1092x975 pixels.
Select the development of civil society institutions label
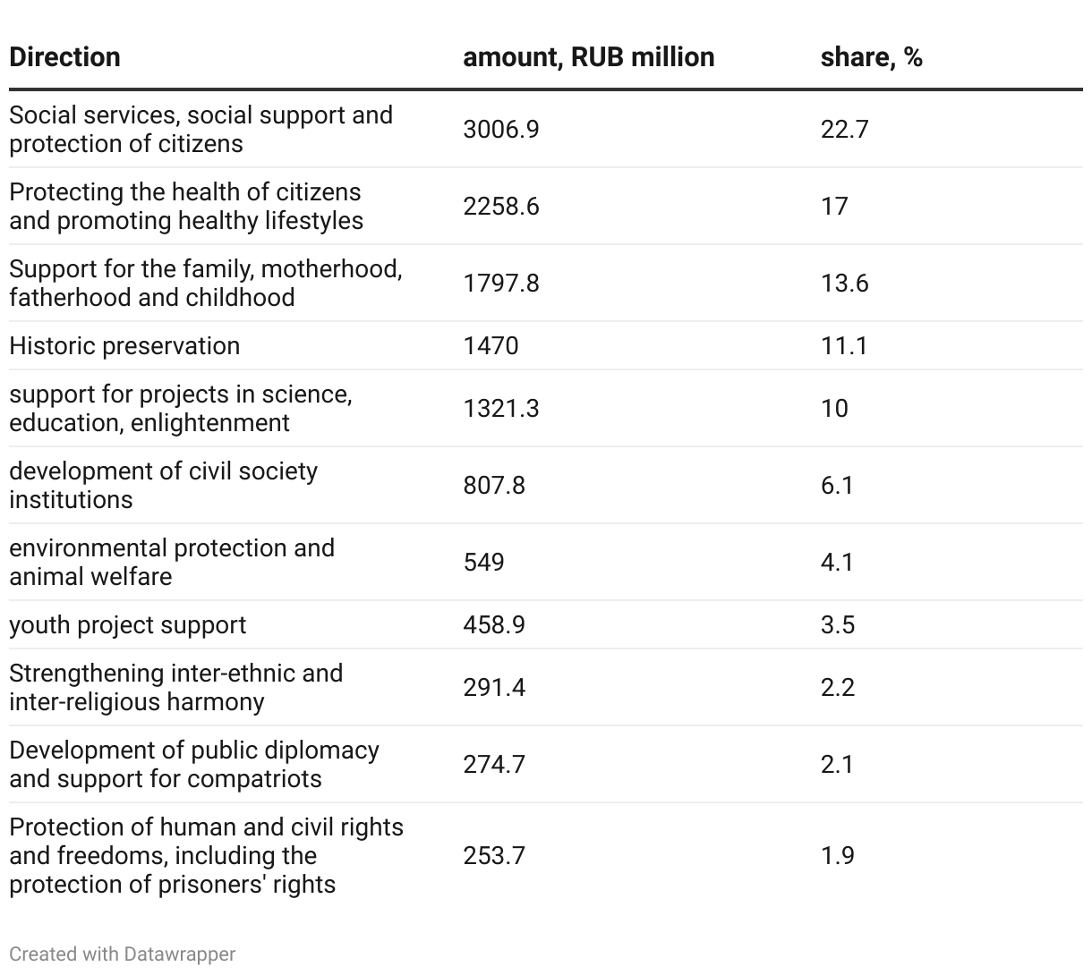point(163,486)
